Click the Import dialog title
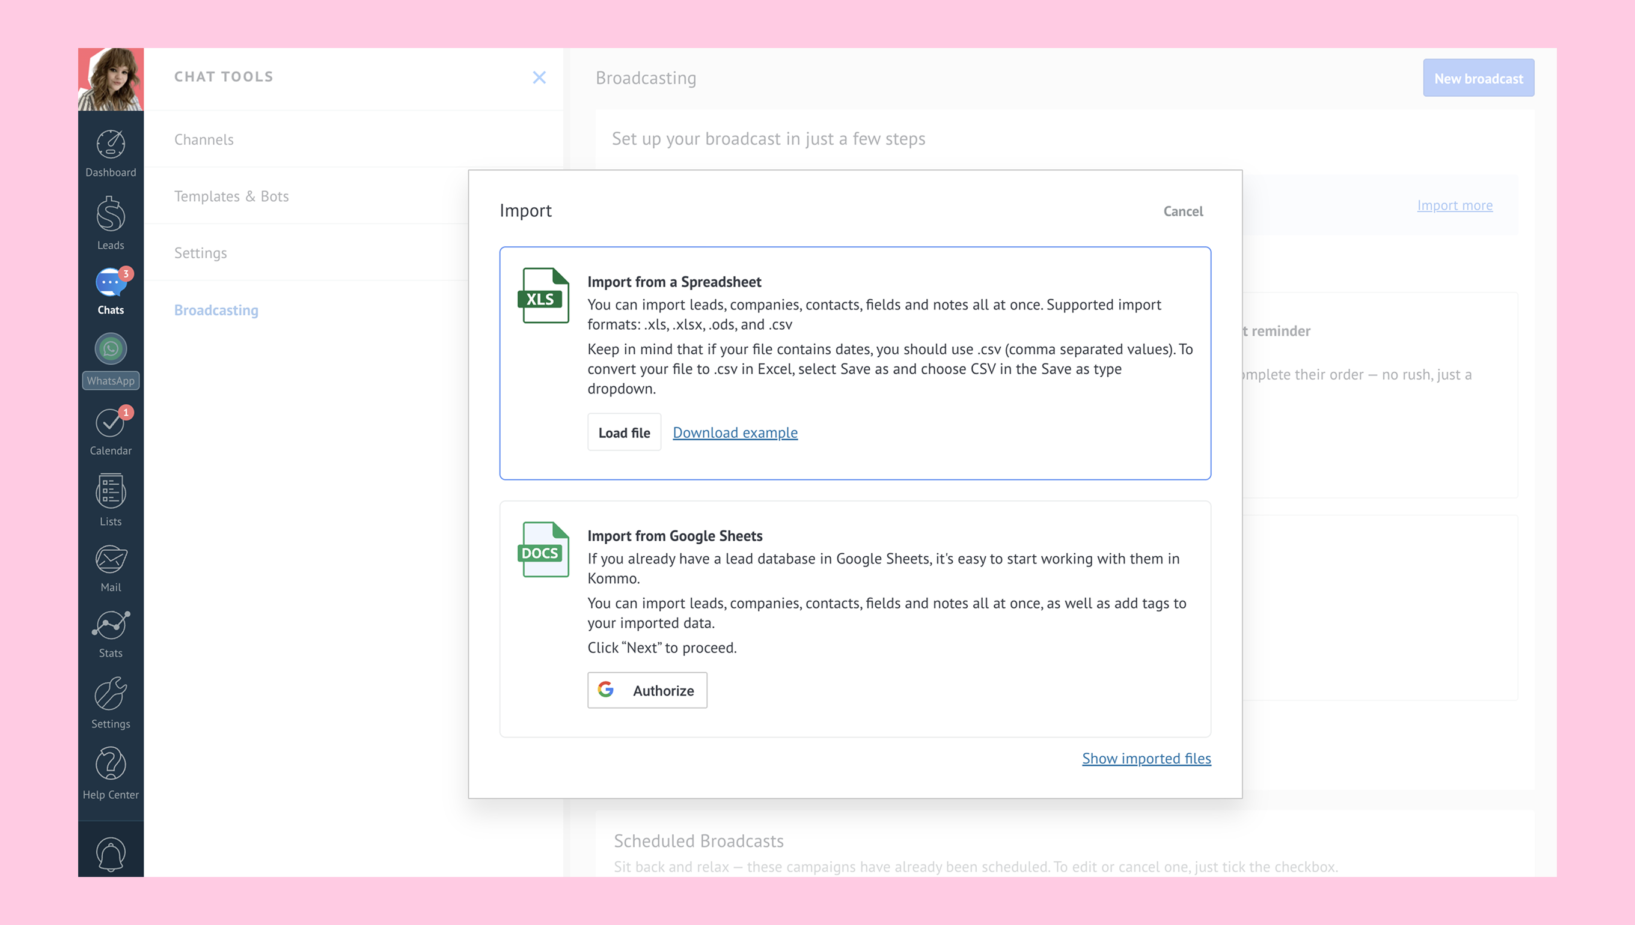This screenshot has width=1635, height=925. click(525, 210)
